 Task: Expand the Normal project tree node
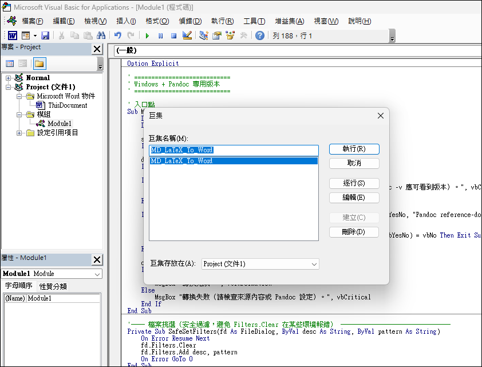pyautogui.click(x=9, y=78)
